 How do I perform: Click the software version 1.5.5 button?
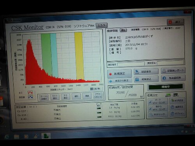pyautogui.click(x=101, y=25)
